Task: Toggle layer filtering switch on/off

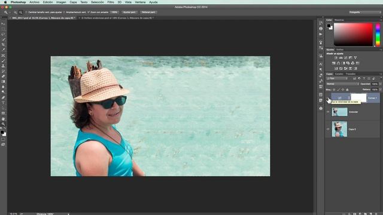Action: click(381, 78)
